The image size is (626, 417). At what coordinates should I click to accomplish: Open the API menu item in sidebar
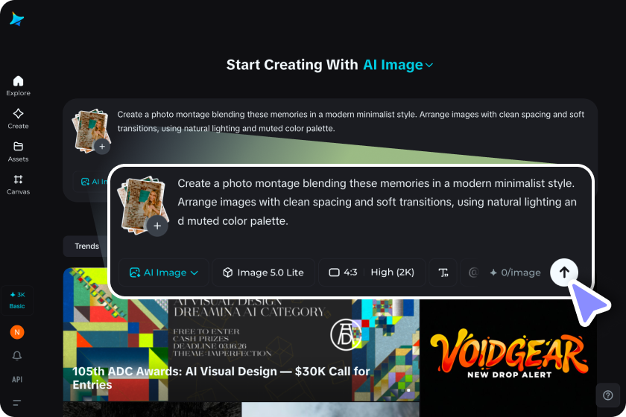[x=16, y=380]
